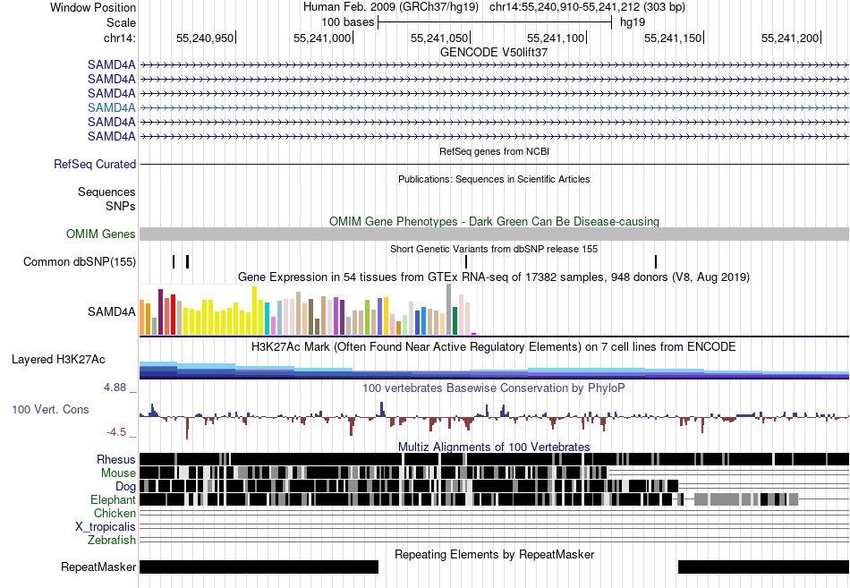The height and width of the screenshot is (588, 850).
Task: Click the shorter RepeatMasker black block
Action: pyautogui.click(x=763, y=567)
